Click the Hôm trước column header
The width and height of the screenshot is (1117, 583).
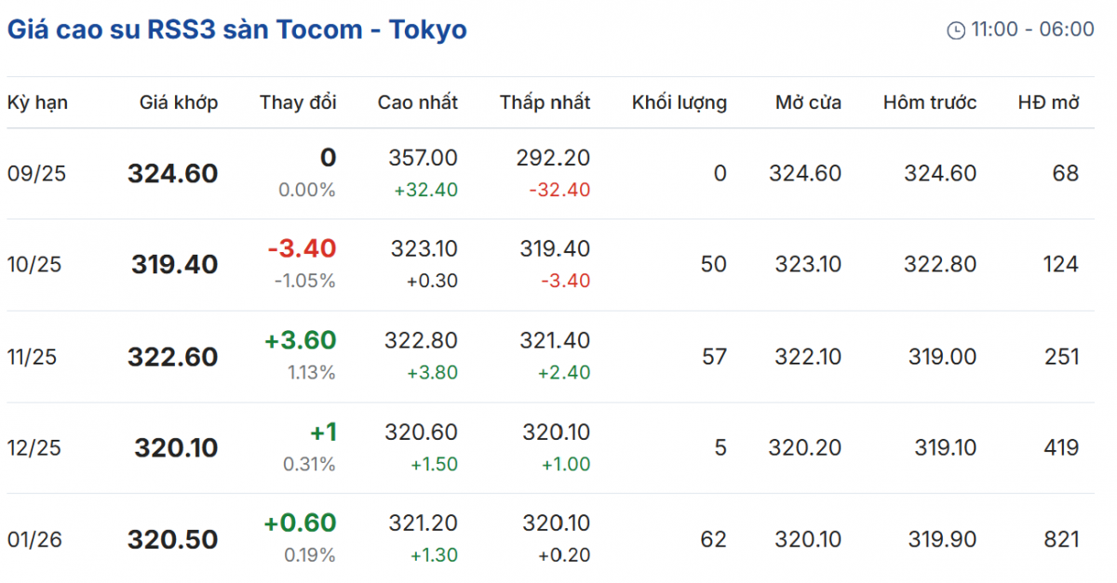point(930,102)
